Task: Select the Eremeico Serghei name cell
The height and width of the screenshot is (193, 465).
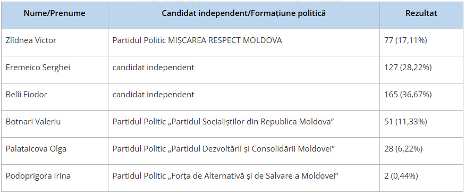Action: click(55, 70)
